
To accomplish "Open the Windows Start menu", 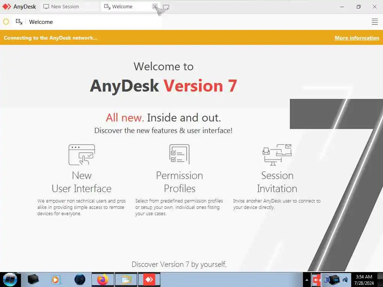I will point(10,280).
